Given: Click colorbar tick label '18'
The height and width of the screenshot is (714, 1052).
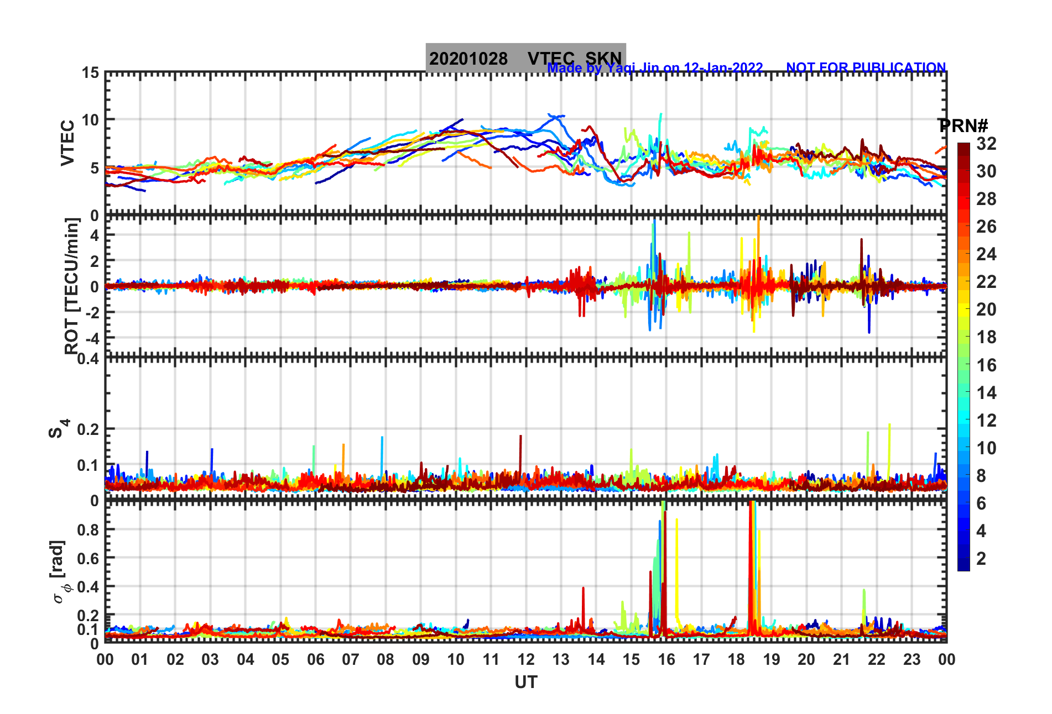Looking at the screenshot, I should pyautogui.click(x=986, y=337).
